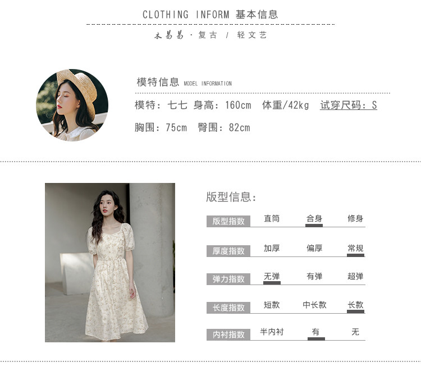Select 无弹 elasticity option

[x=272, y=276]
